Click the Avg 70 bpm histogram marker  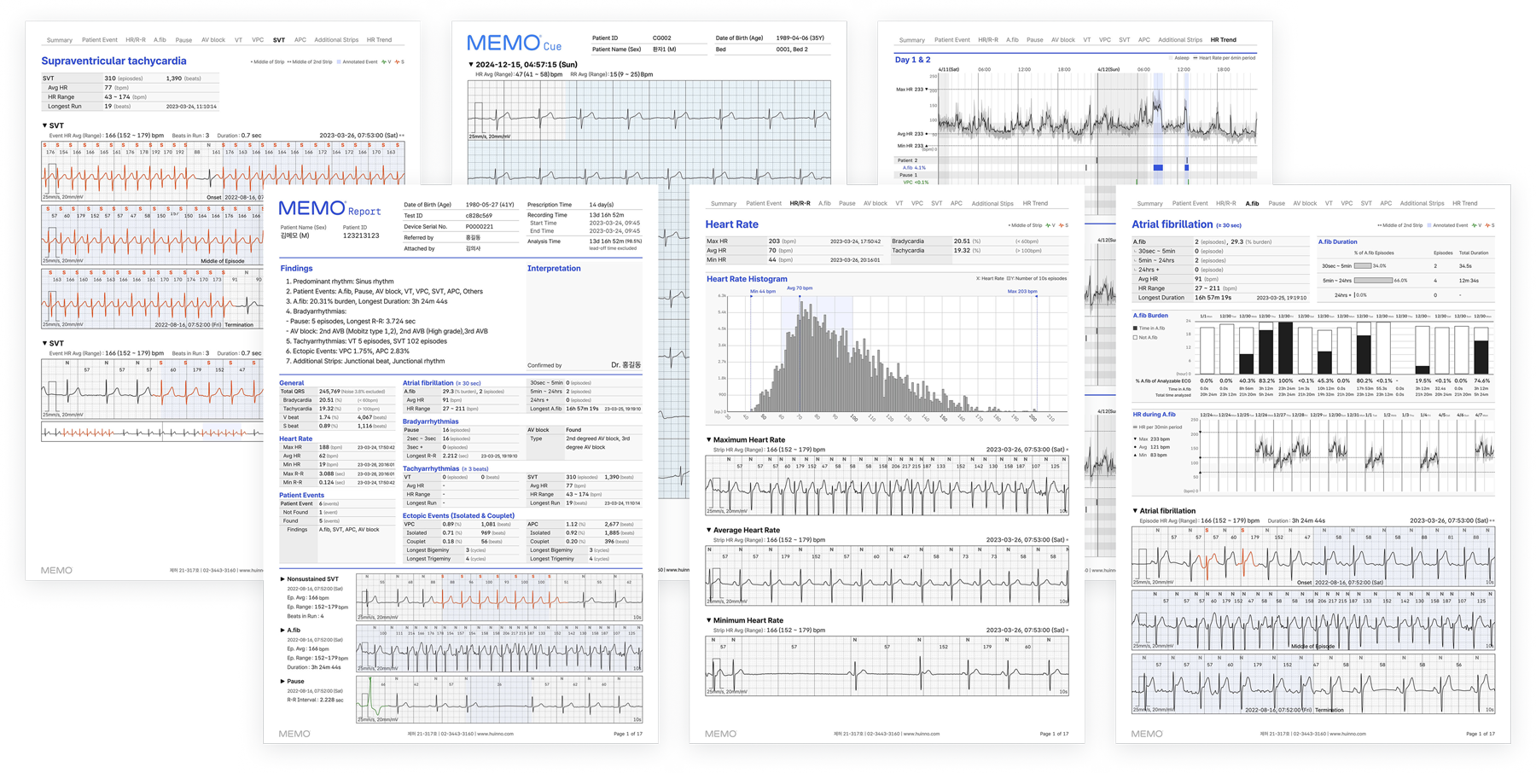click(x=800, y=288)
